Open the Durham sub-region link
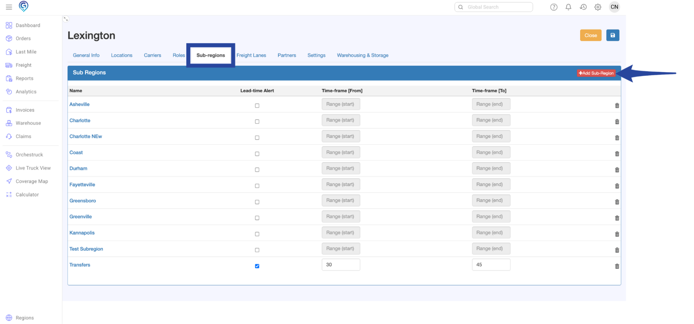This screenshot has width=694, height=324. click(x=78, y=168)
